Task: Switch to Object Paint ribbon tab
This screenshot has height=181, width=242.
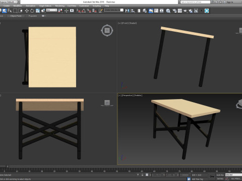Action: tap(16, 16)
